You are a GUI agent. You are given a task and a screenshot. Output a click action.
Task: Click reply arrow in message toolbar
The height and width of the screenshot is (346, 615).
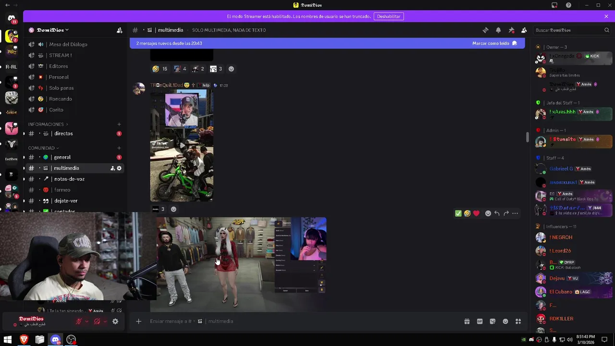coord(497,213)
